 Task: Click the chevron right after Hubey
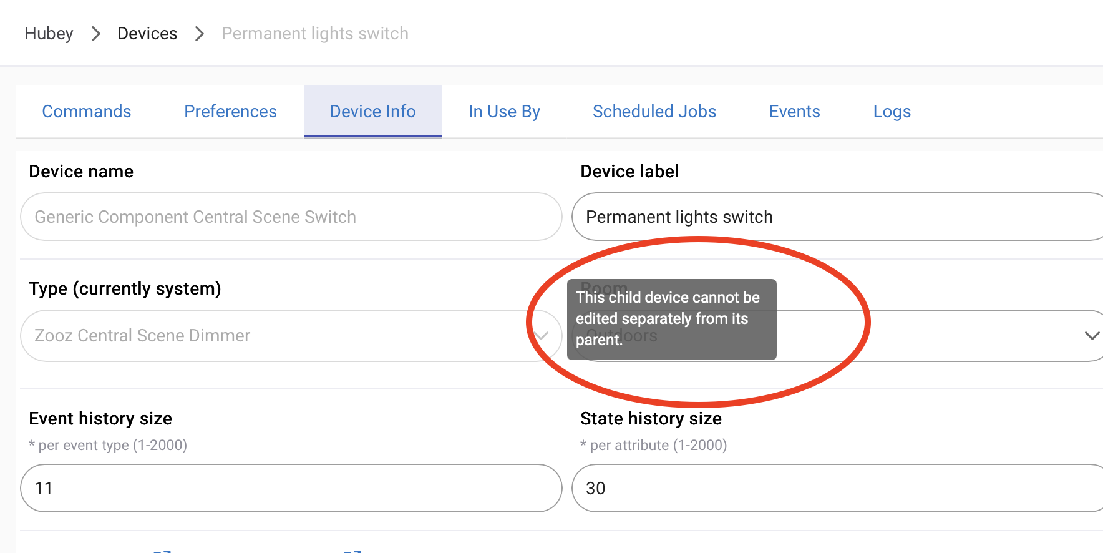pyautogui.click(x=95, y=34)
